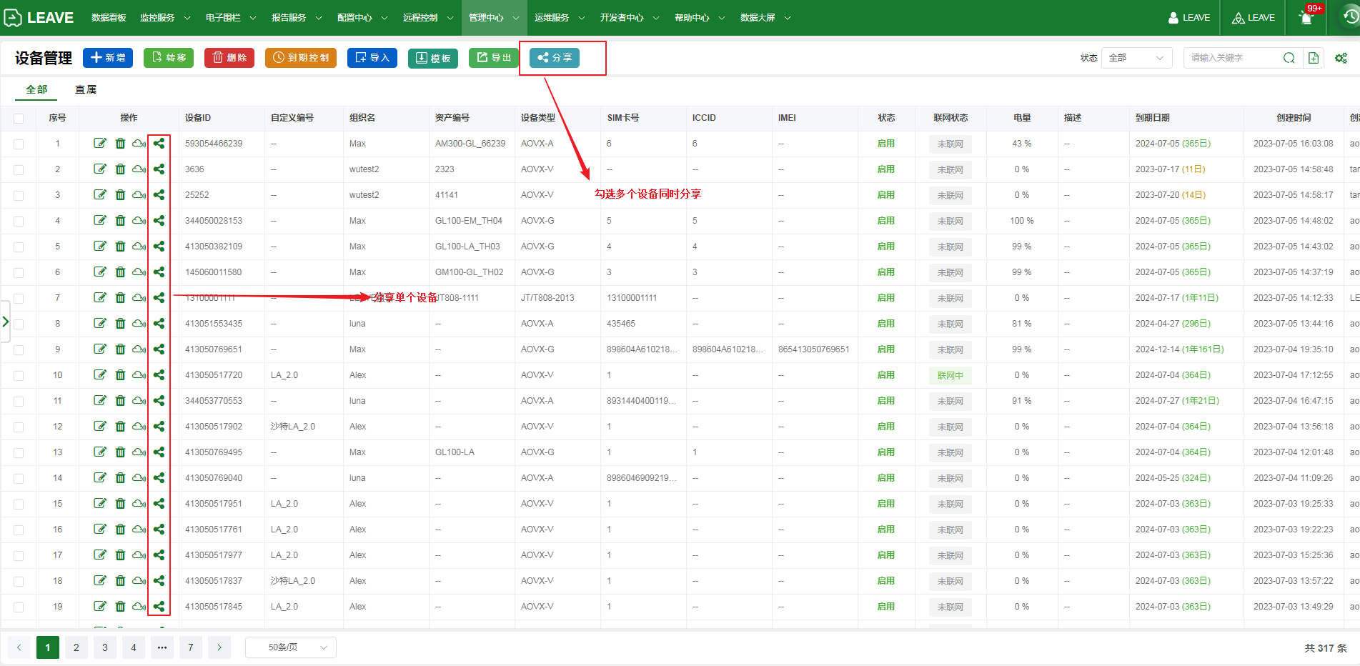
Task: Check the checkbox for row 2
Action: click(19, 170)
